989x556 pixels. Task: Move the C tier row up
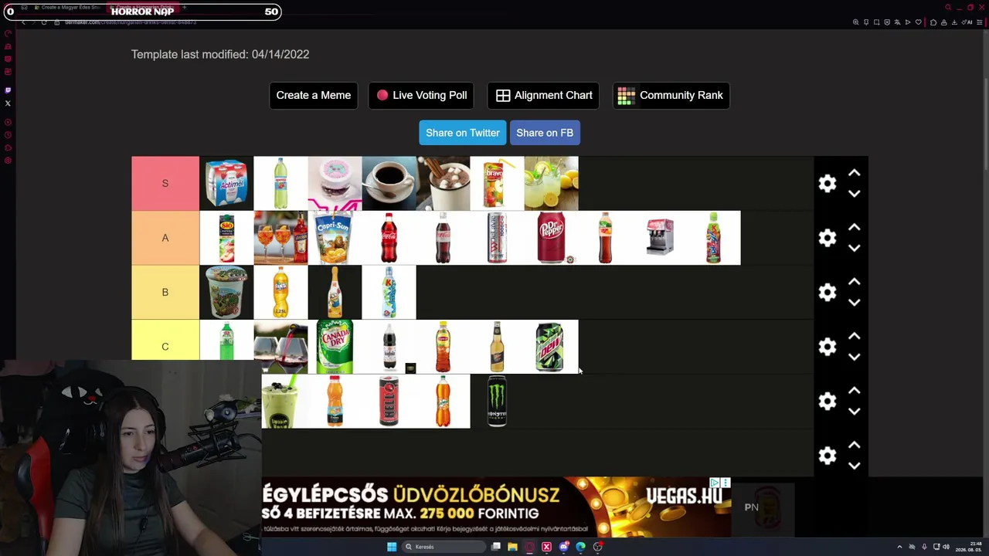tap(855, 337)
